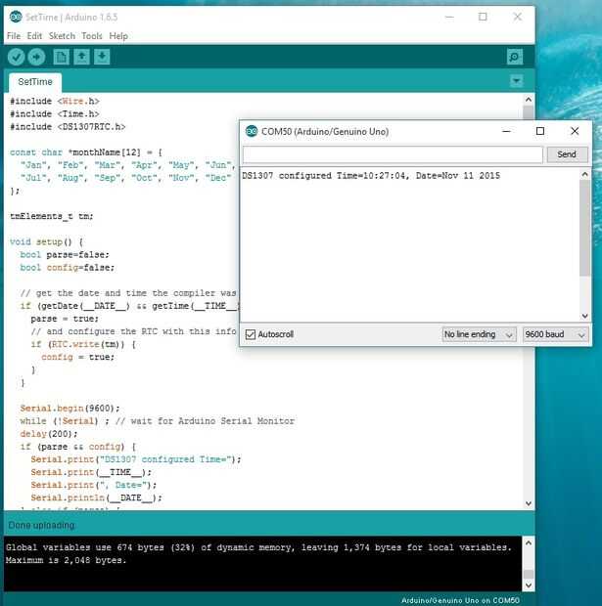This screenshot has height=606, width=602.
Task: Click the 'Serial.begin(9600);' code line
Action: click(69, 409)
